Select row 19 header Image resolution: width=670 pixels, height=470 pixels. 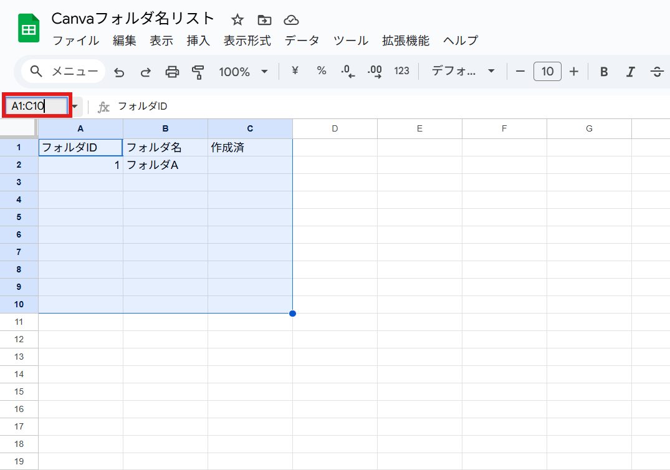point(19,461)
